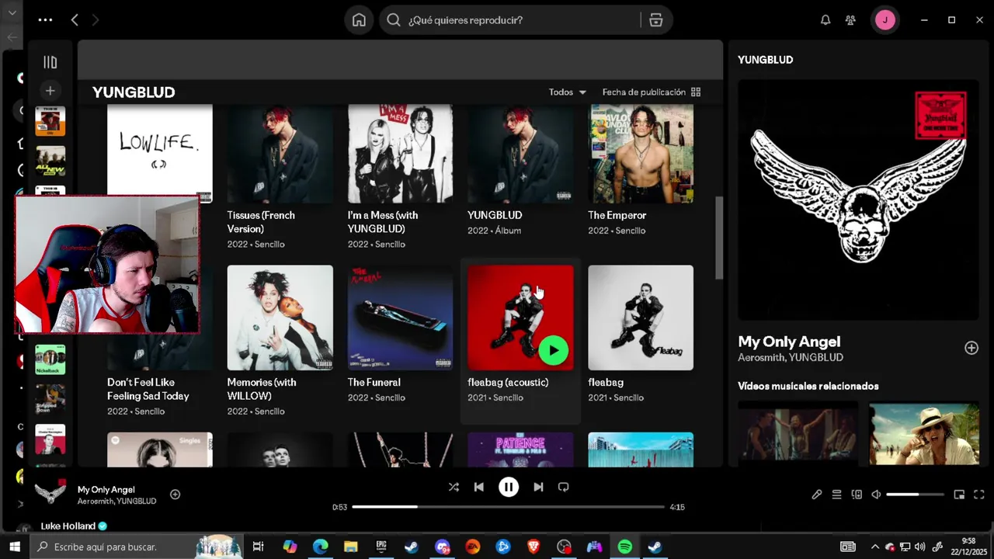Click Windows taskbar search box
994x559 pixels.
[137, 547]
